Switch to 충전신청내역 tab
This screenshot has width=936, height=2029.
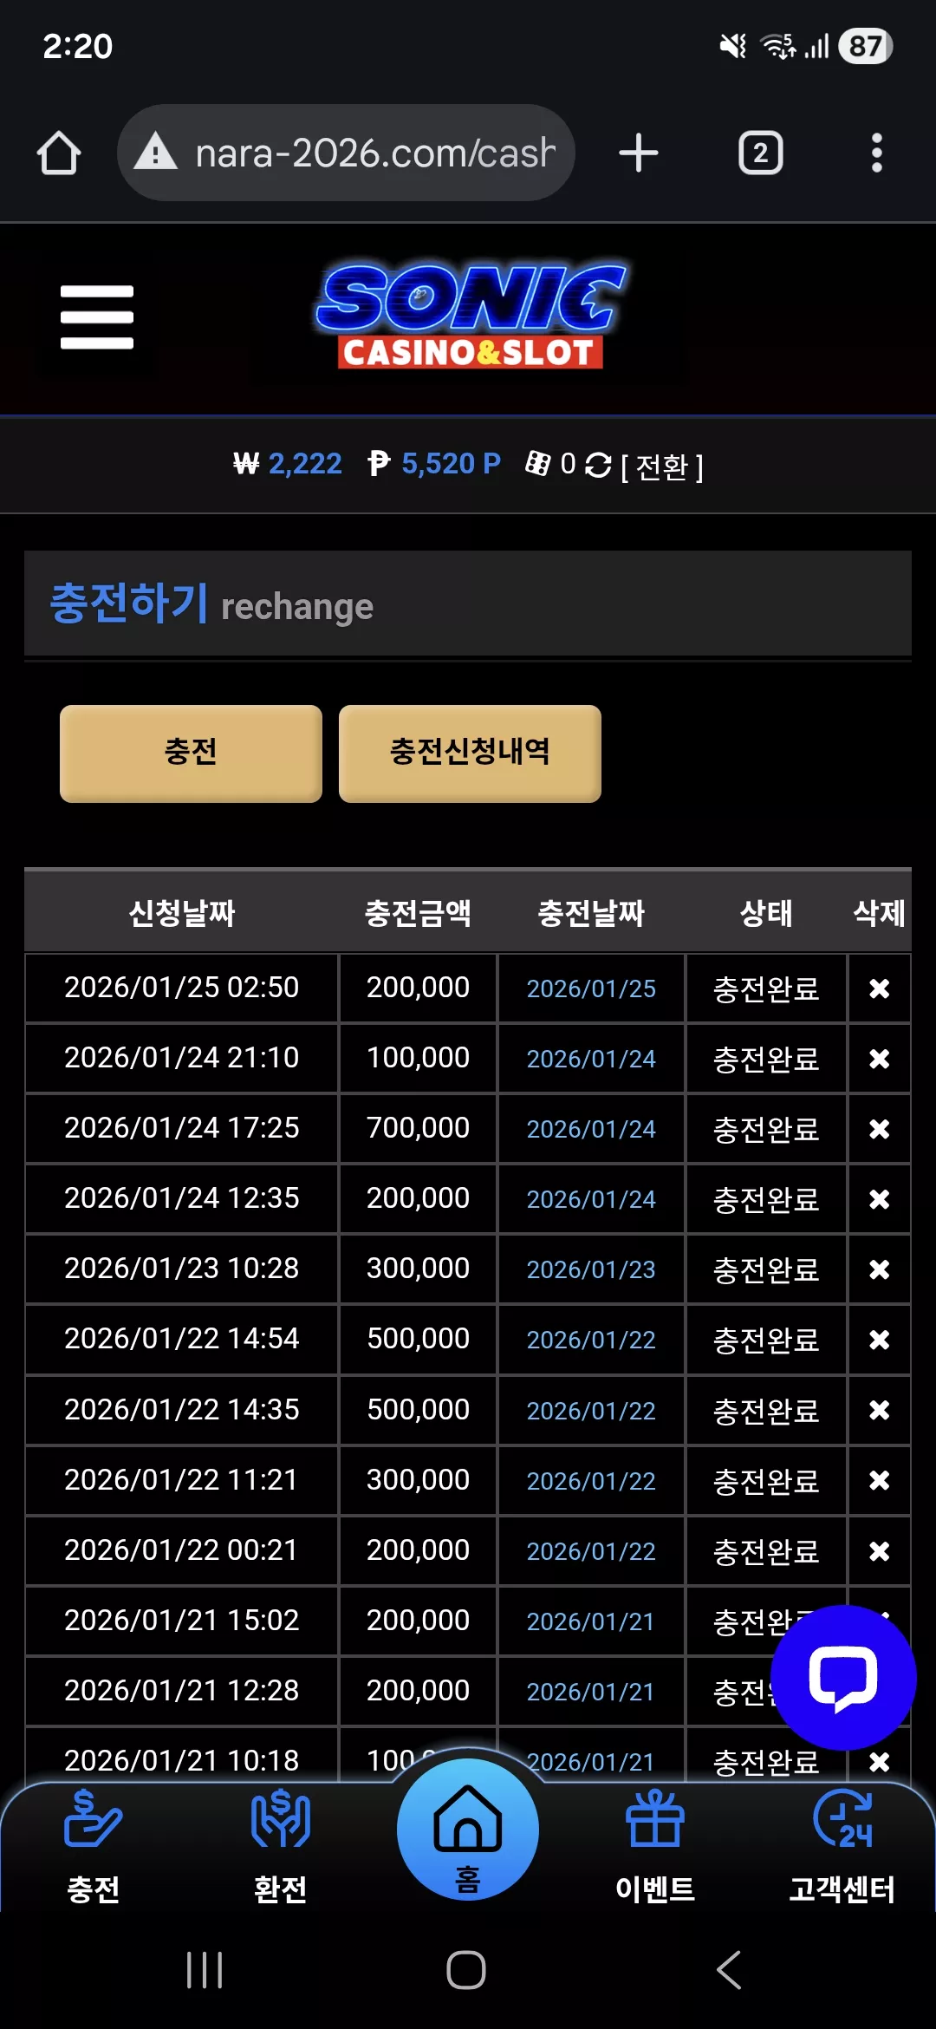tap(470, 753)
